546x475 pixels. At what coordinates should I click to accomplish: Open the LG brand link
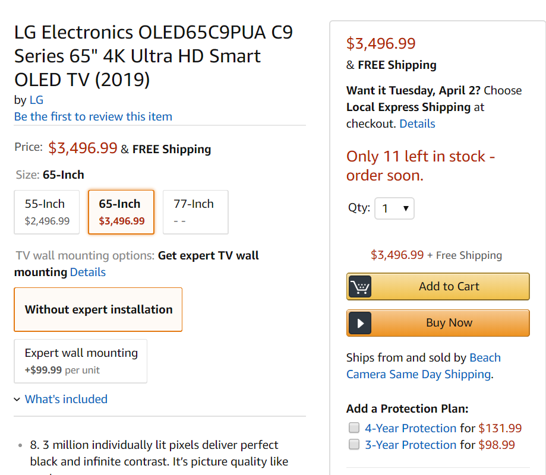[36, 100]
